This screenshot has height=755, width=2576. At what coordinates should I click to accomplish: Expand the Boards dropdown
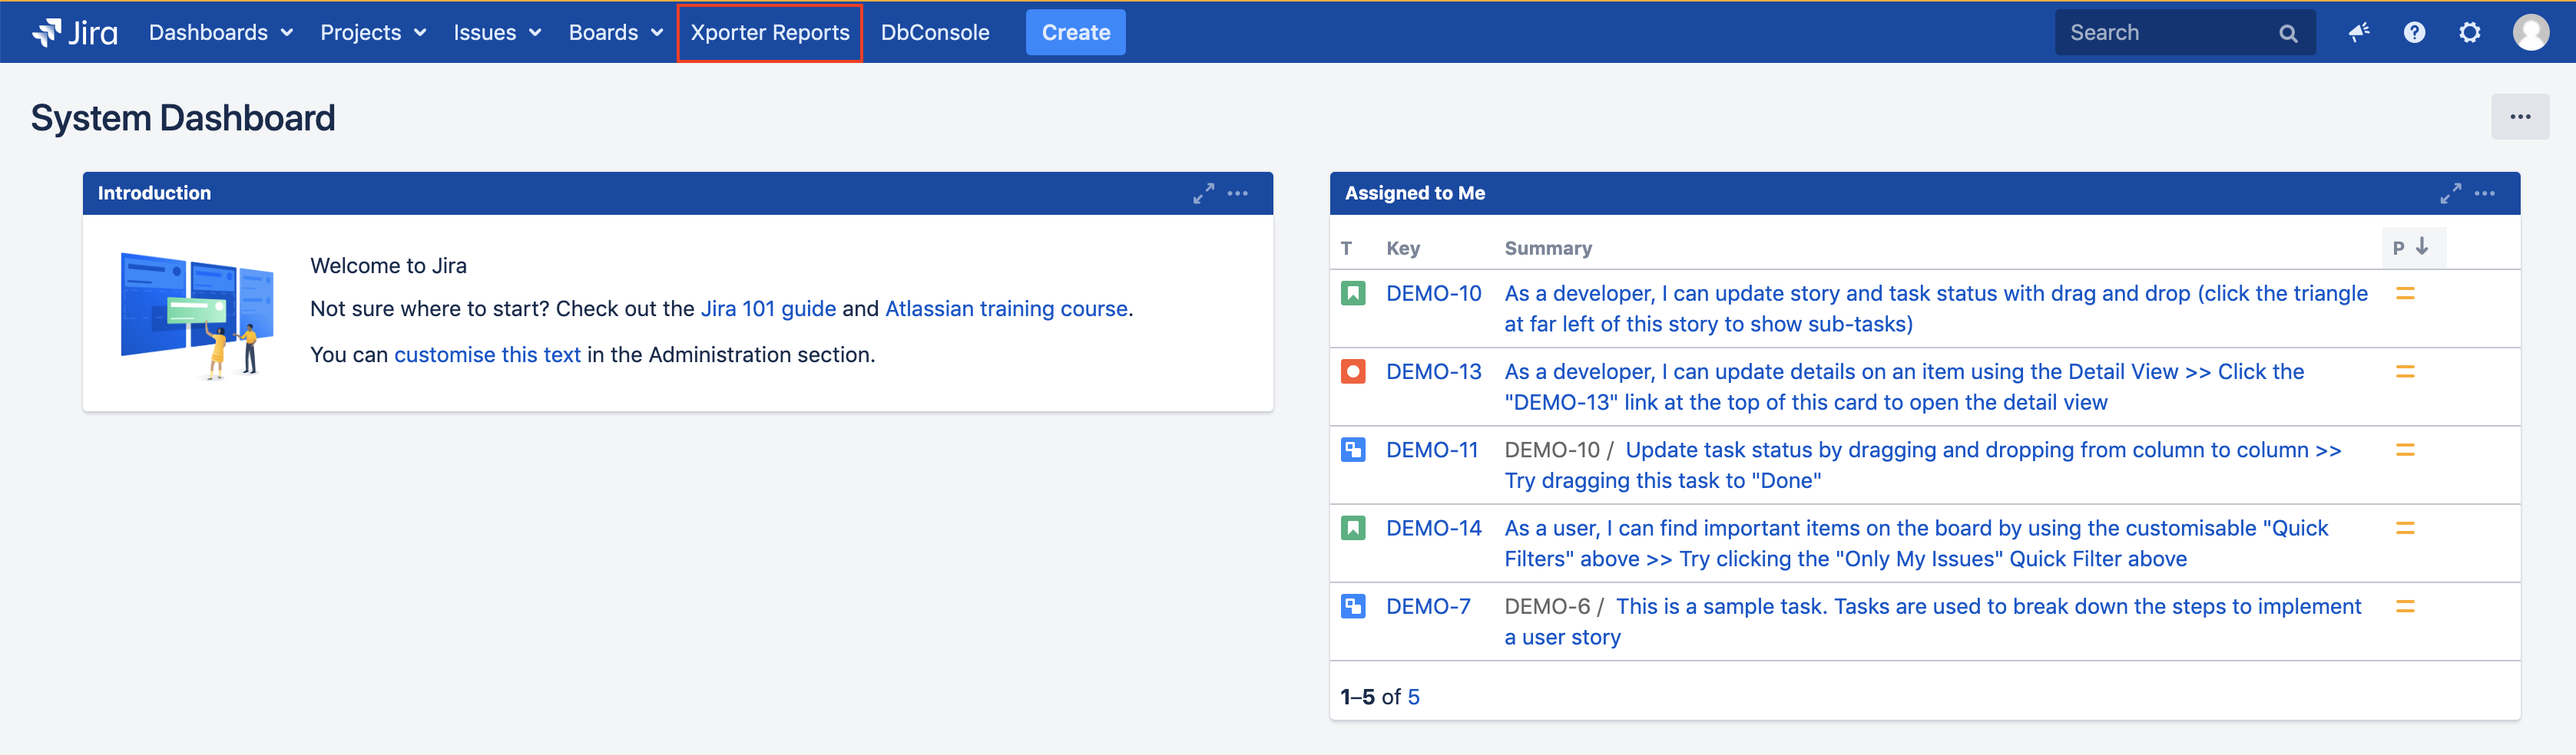(x=615, y=33)
